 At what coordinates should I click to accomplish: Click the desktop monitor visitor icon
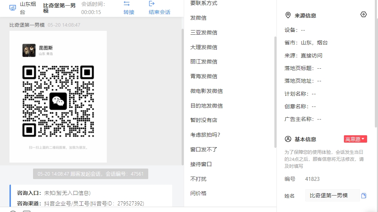point(13,8)
